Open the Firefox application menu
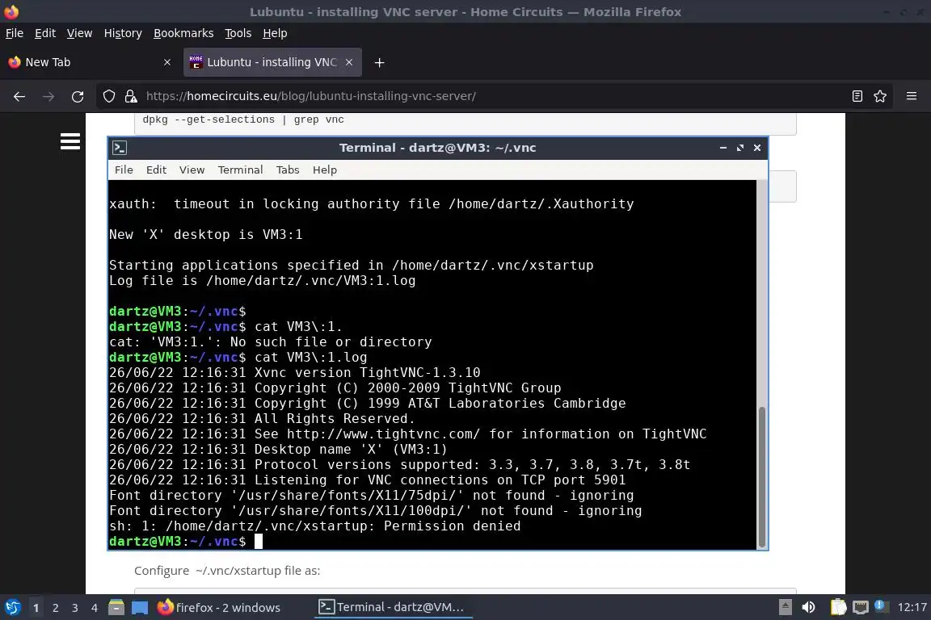This screenshot has width=931, height=620. coord(912,96)
